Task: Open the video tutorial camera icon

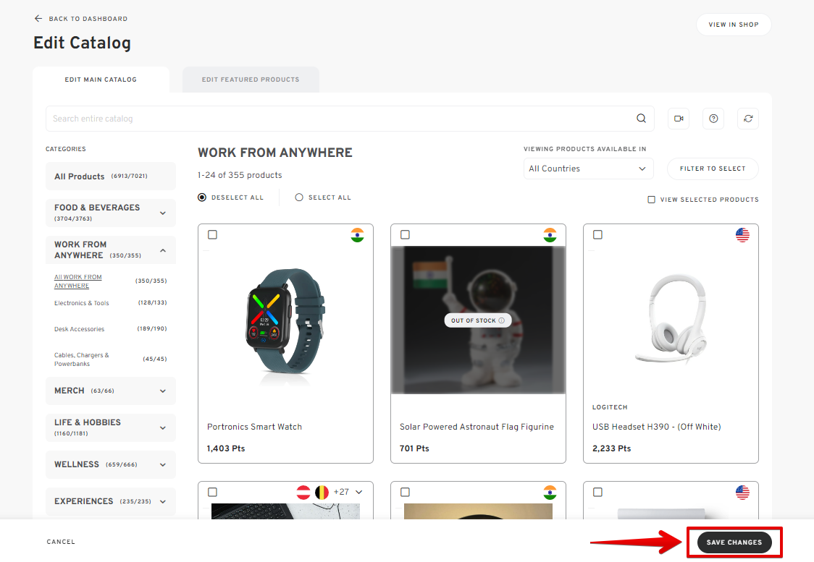Action: click(679, 119)
